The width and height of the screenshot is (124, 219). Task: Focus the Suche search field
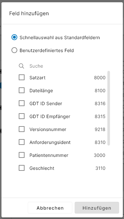[x=67, y=66]
